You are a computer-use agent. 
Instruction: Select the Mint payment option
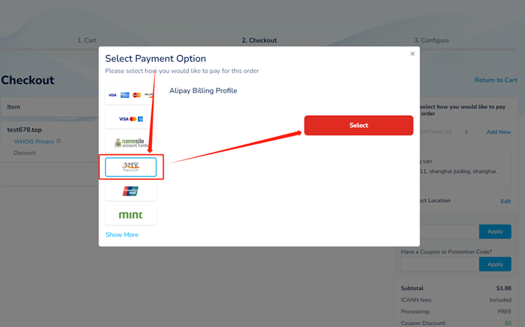(131, 215)
